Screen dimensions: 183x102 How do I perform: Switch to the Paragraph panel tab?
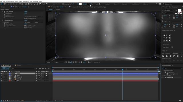coord(175,7)
